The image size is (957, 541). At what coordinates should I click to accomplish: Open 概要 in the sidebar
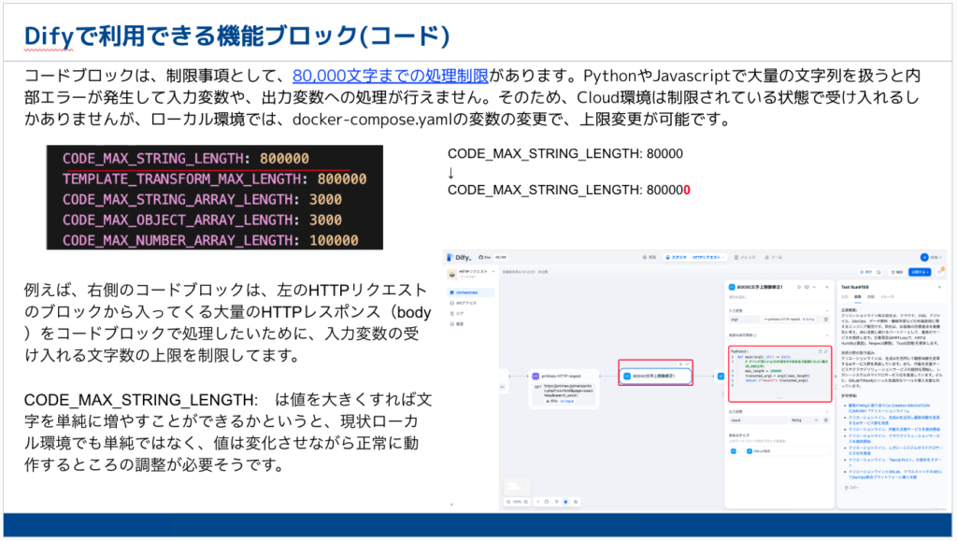457,324
